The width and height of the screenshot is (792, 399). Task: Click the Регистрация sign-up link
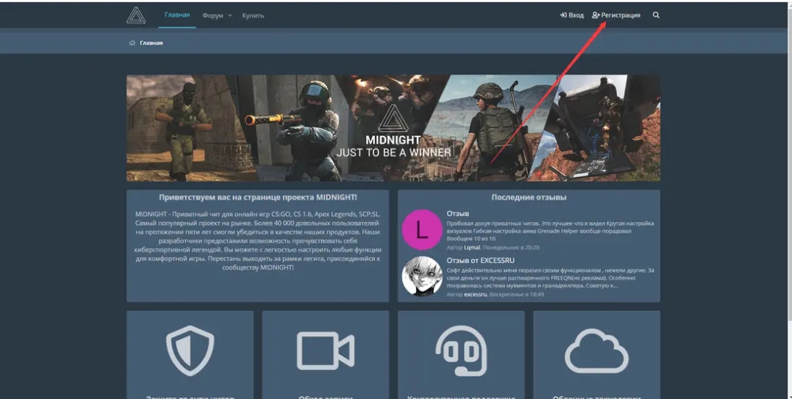(616, 15)
